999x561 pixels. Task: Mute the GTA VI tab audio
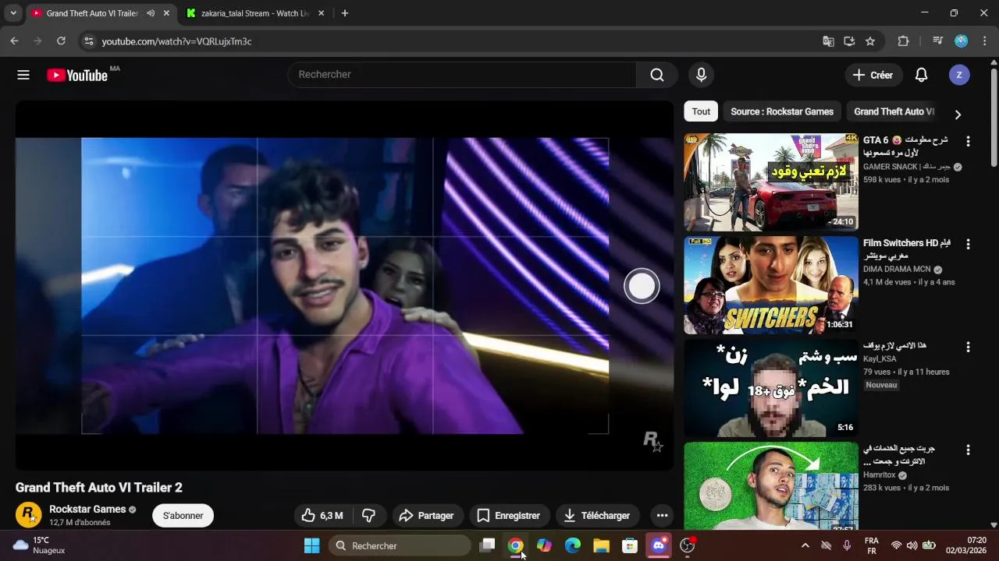150,13
